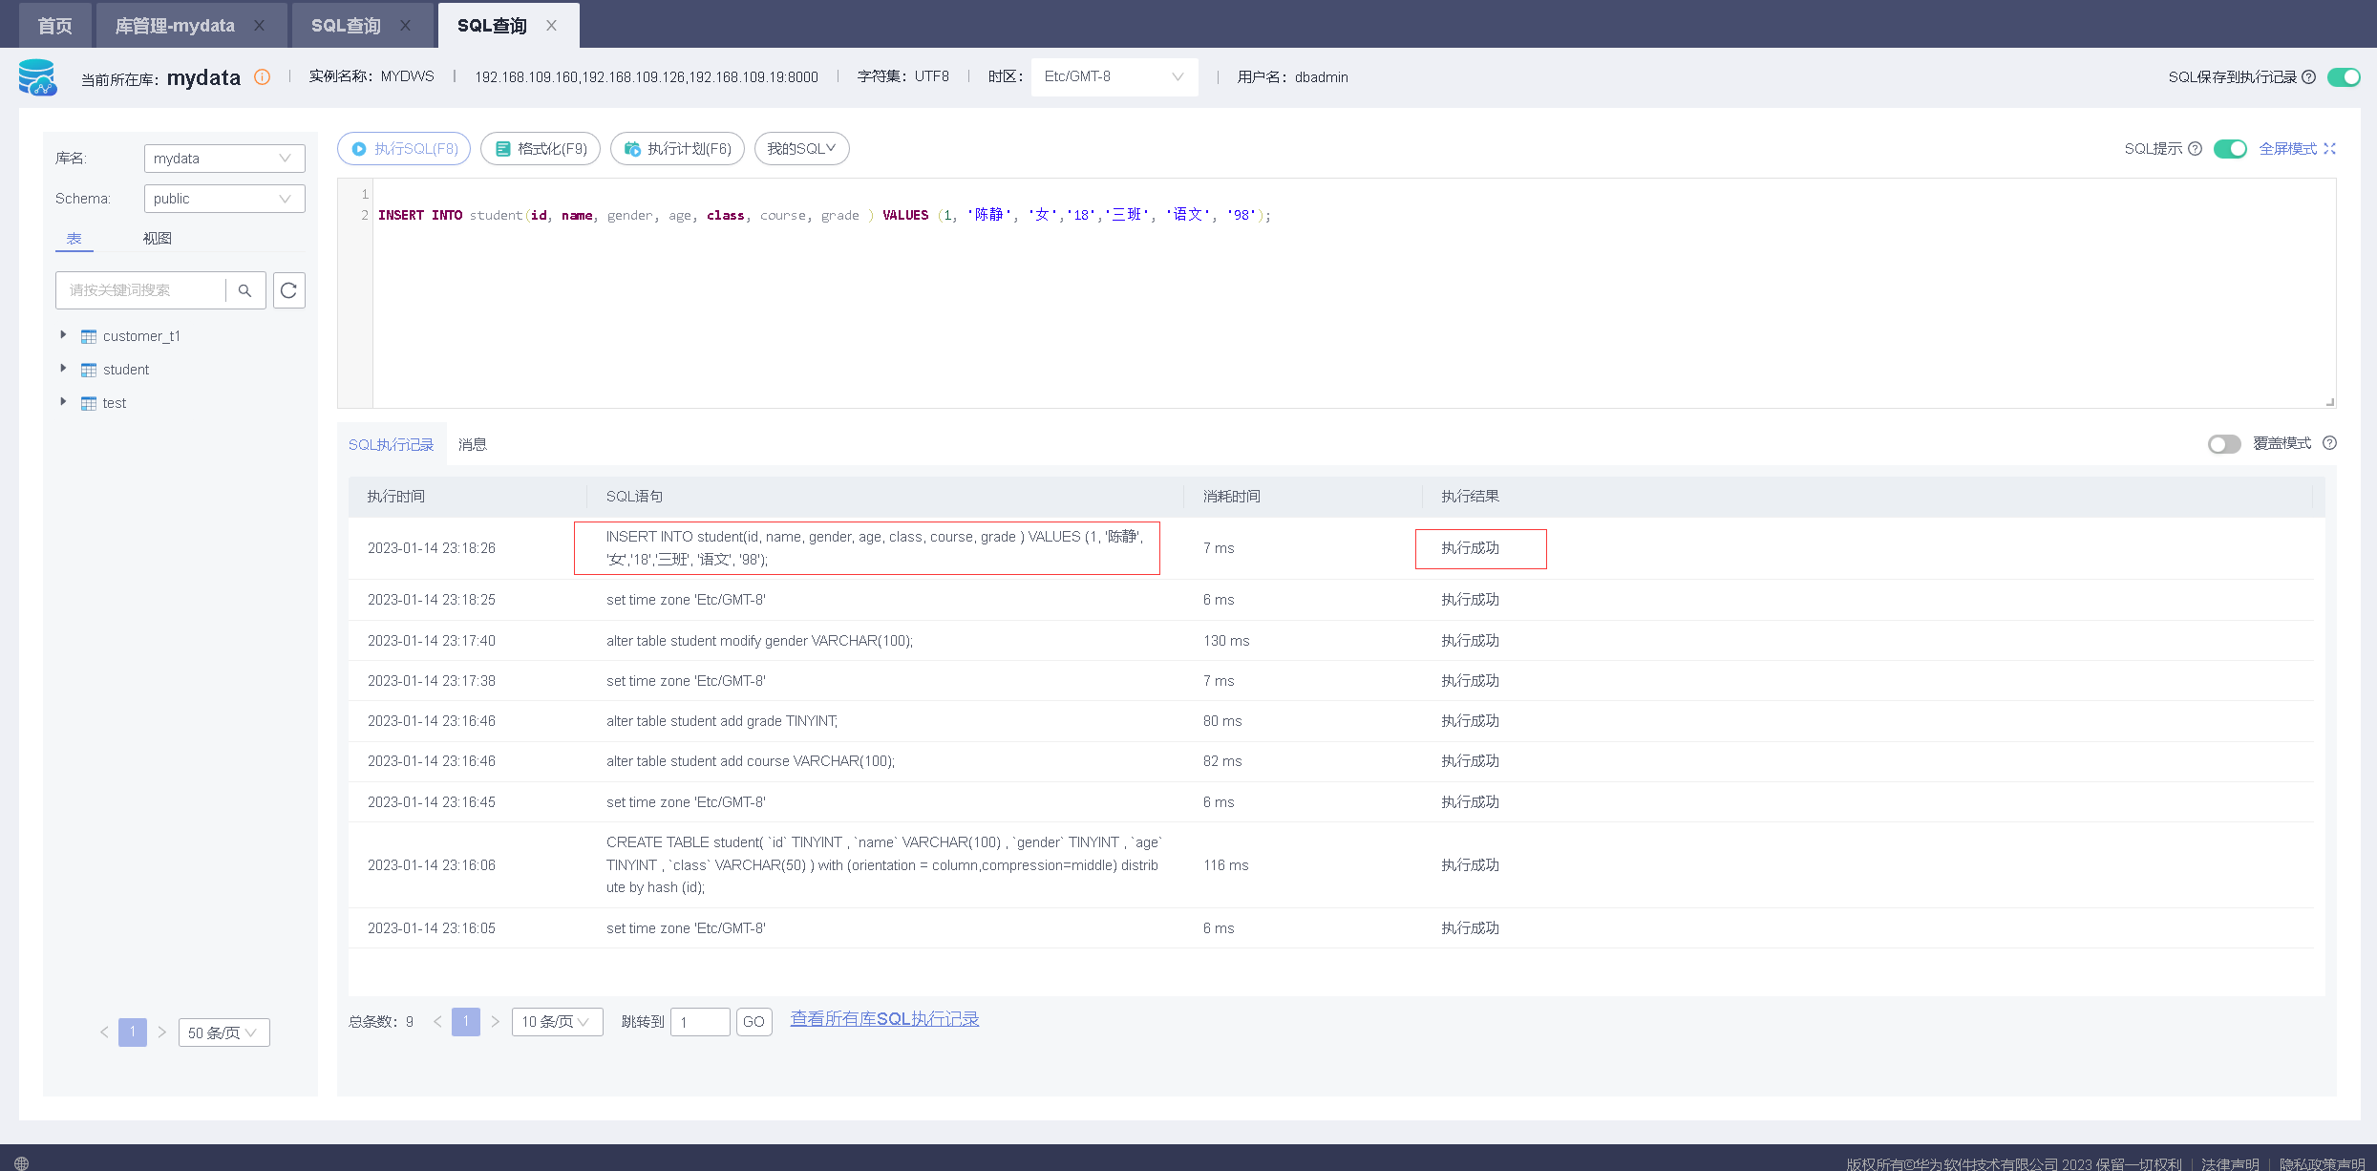Click the 跳转到 page number input field
Image resolution: width=2377 pixels, height=1171 pixels.
tap(700, 1022)
